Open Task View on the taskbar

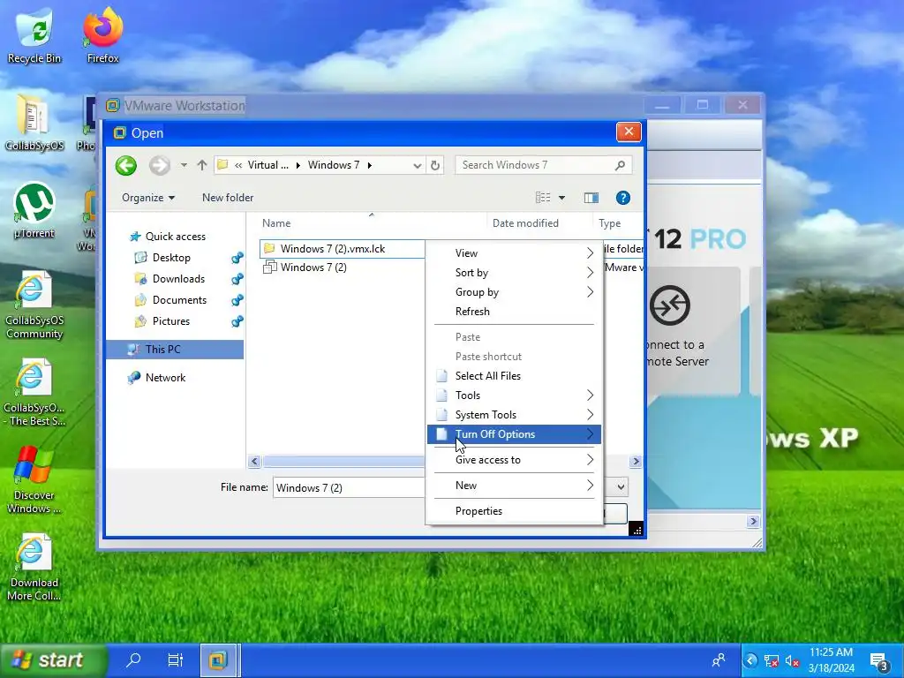point(176,659)
